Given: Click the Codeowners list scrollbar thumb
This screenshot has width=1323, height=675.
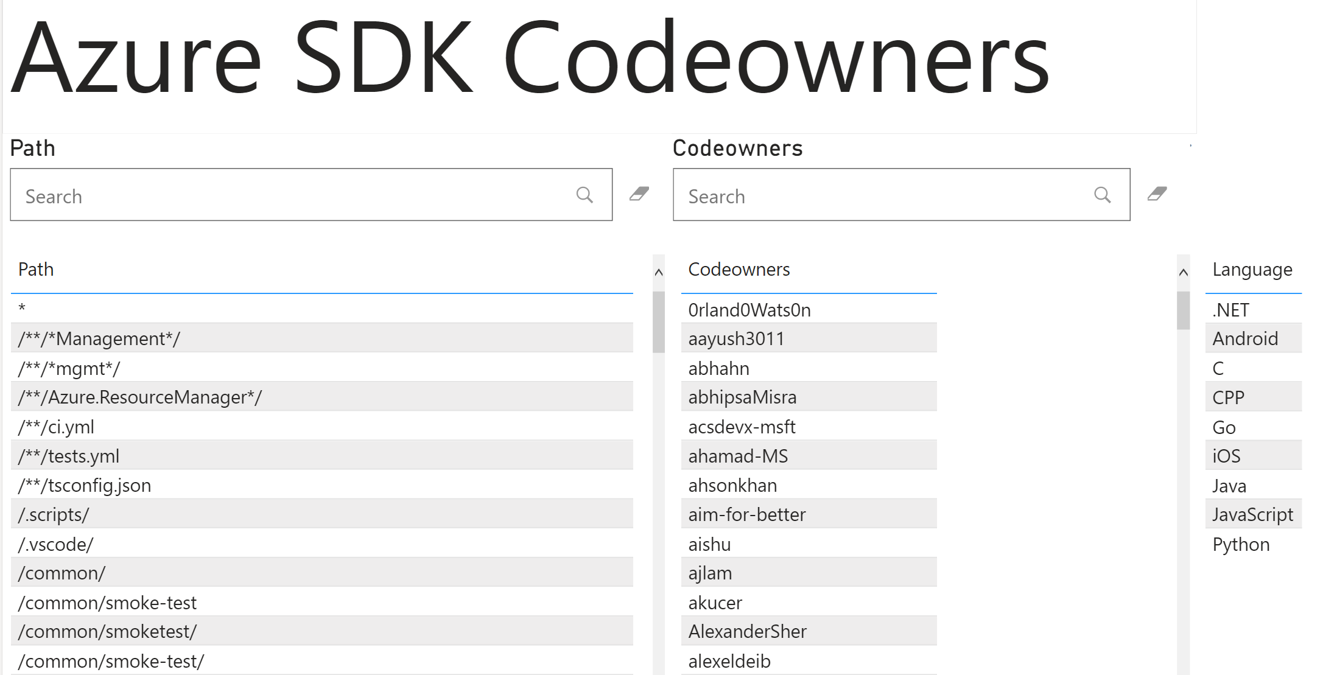Looking at the screenshot, I should [x=1183, y=310].
